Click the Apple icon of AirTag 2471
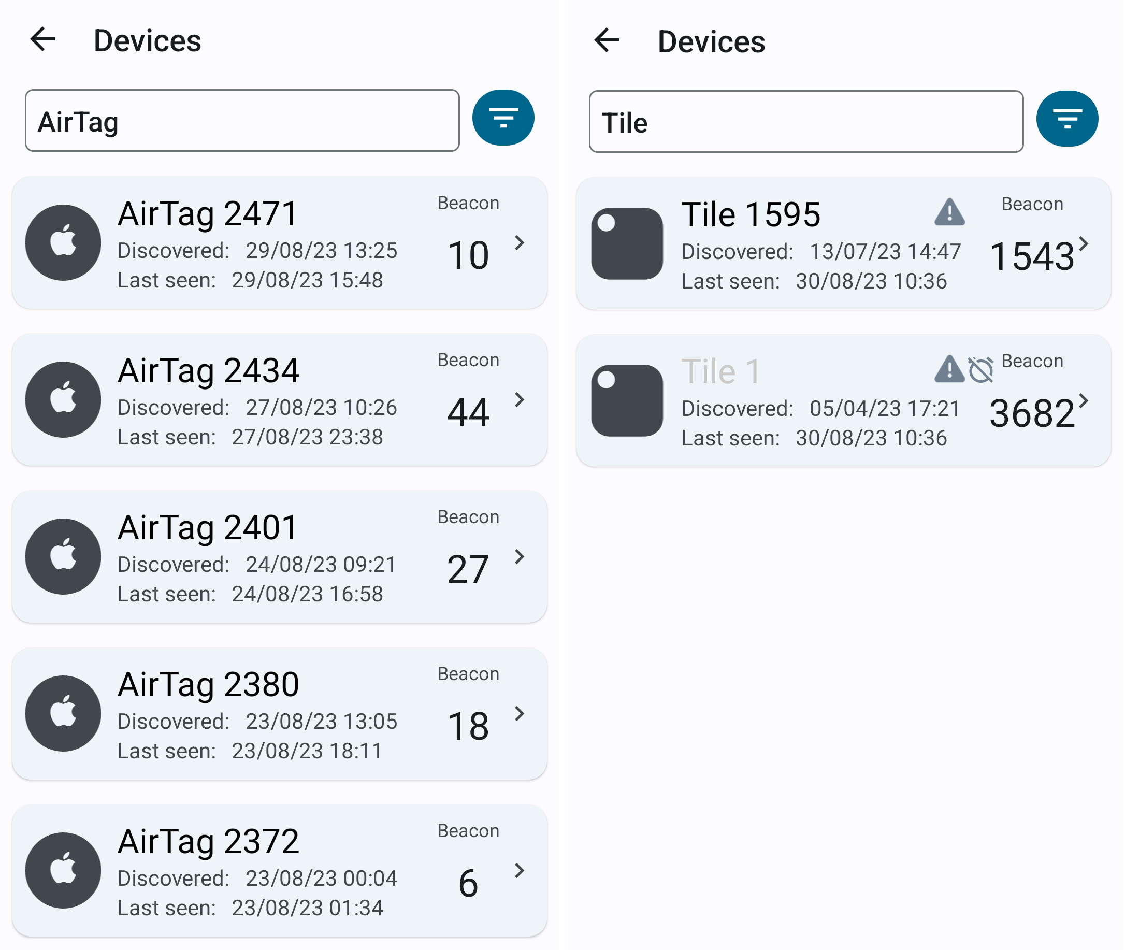Screen dimensions: 1125x950 coord(63,243)
